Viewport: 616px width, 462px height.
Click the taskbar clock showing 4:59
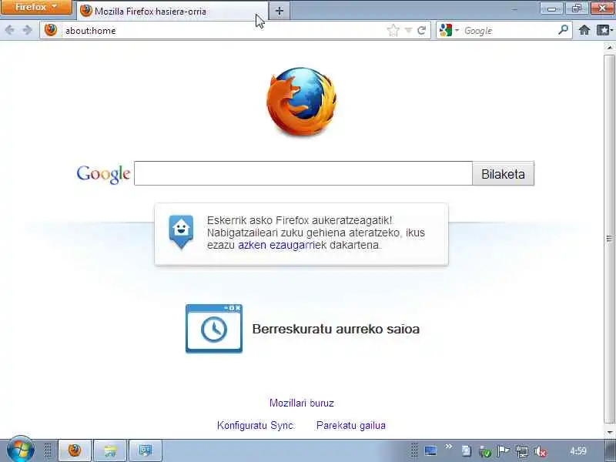point(578,451)
